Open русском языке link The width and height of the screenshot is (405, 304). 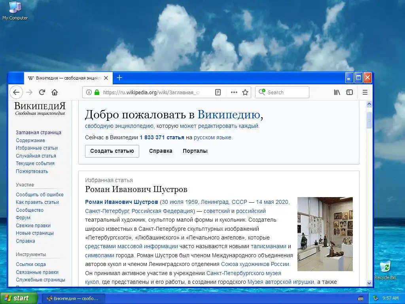click(x=212, y=137)
